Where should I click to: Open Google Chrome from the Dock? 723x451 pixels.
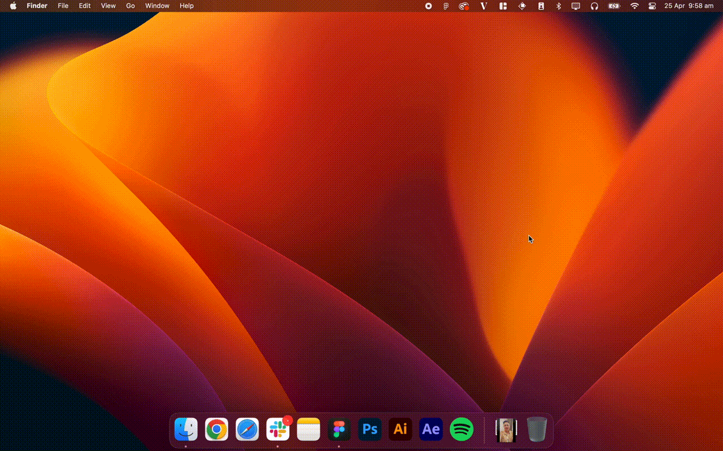coord(216,430)
